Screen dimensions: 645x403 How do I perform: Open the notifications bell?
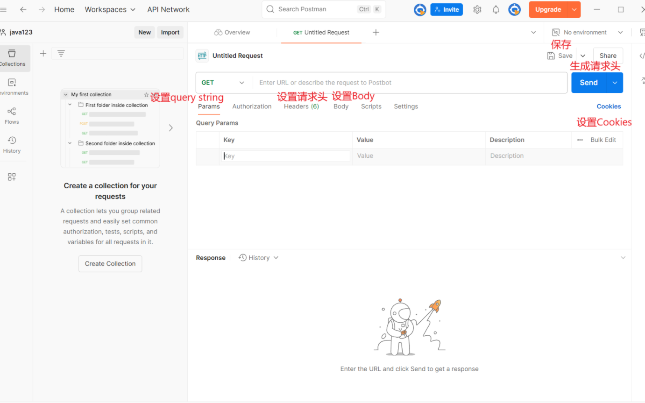coord(496,9)
